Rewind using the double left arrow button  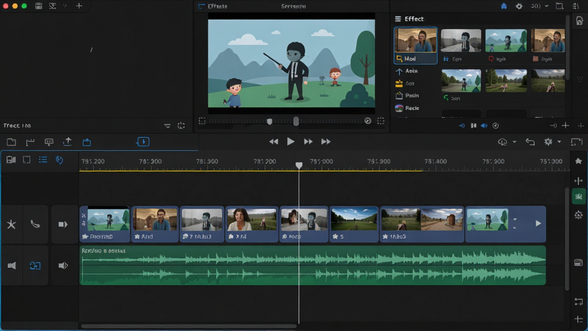pyautogui.click(x=274, y=141)
